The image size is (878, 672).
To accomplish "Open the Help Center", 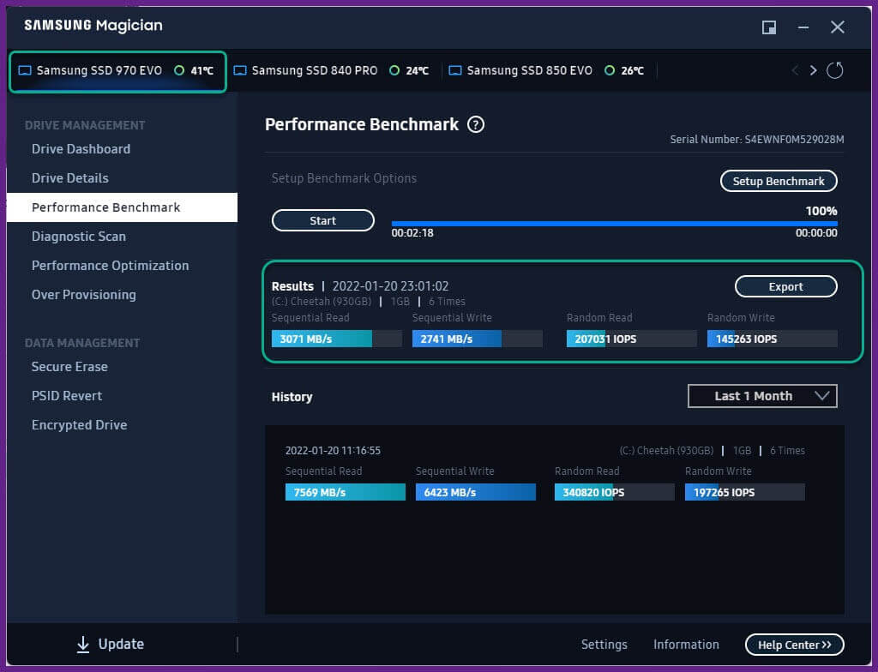I will (x=795, y=645).
